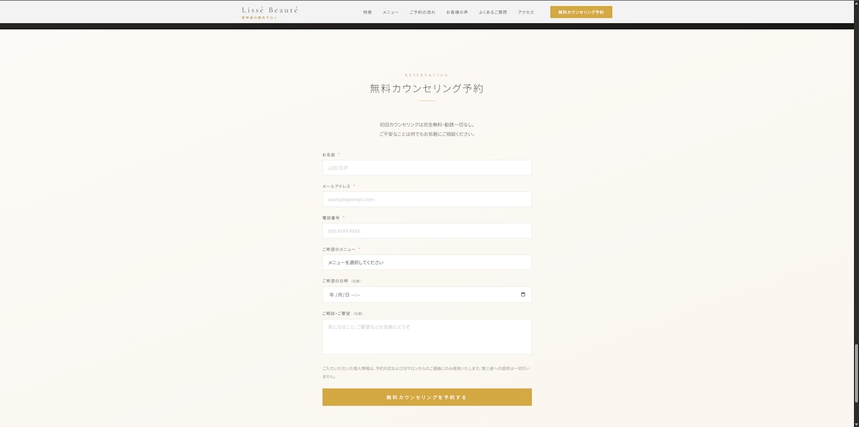This screenshot has width=859, height=427.
Task: Click the personal information notice text
Action: (x=426, y=372)
